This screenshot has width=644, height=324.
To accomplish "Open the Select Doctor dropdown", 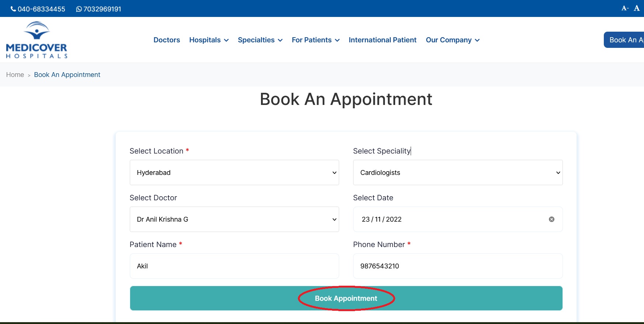I will 234,219.
